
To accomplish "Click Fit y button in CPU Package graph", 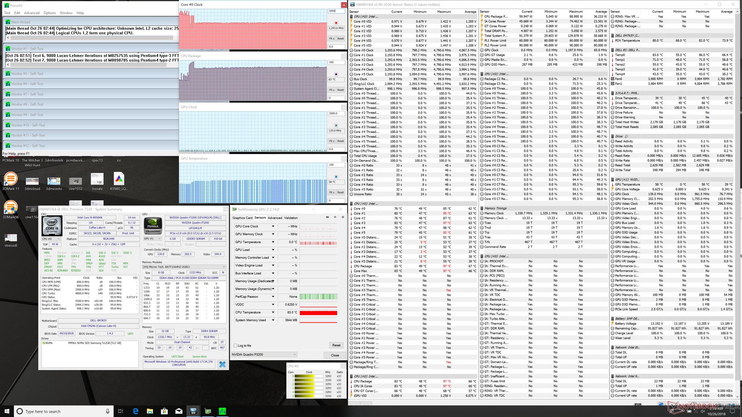I will pyautogui.click(x=332, y=90).
